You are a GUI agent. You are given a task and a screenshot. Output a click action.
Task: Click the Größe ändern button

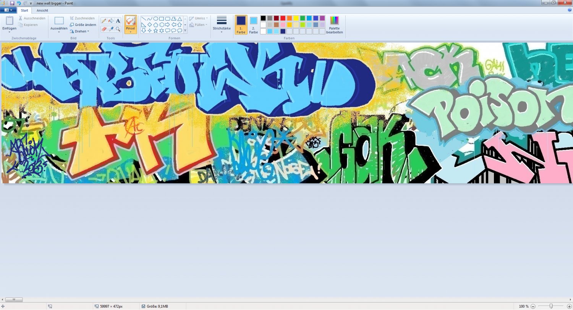(83, 25)
